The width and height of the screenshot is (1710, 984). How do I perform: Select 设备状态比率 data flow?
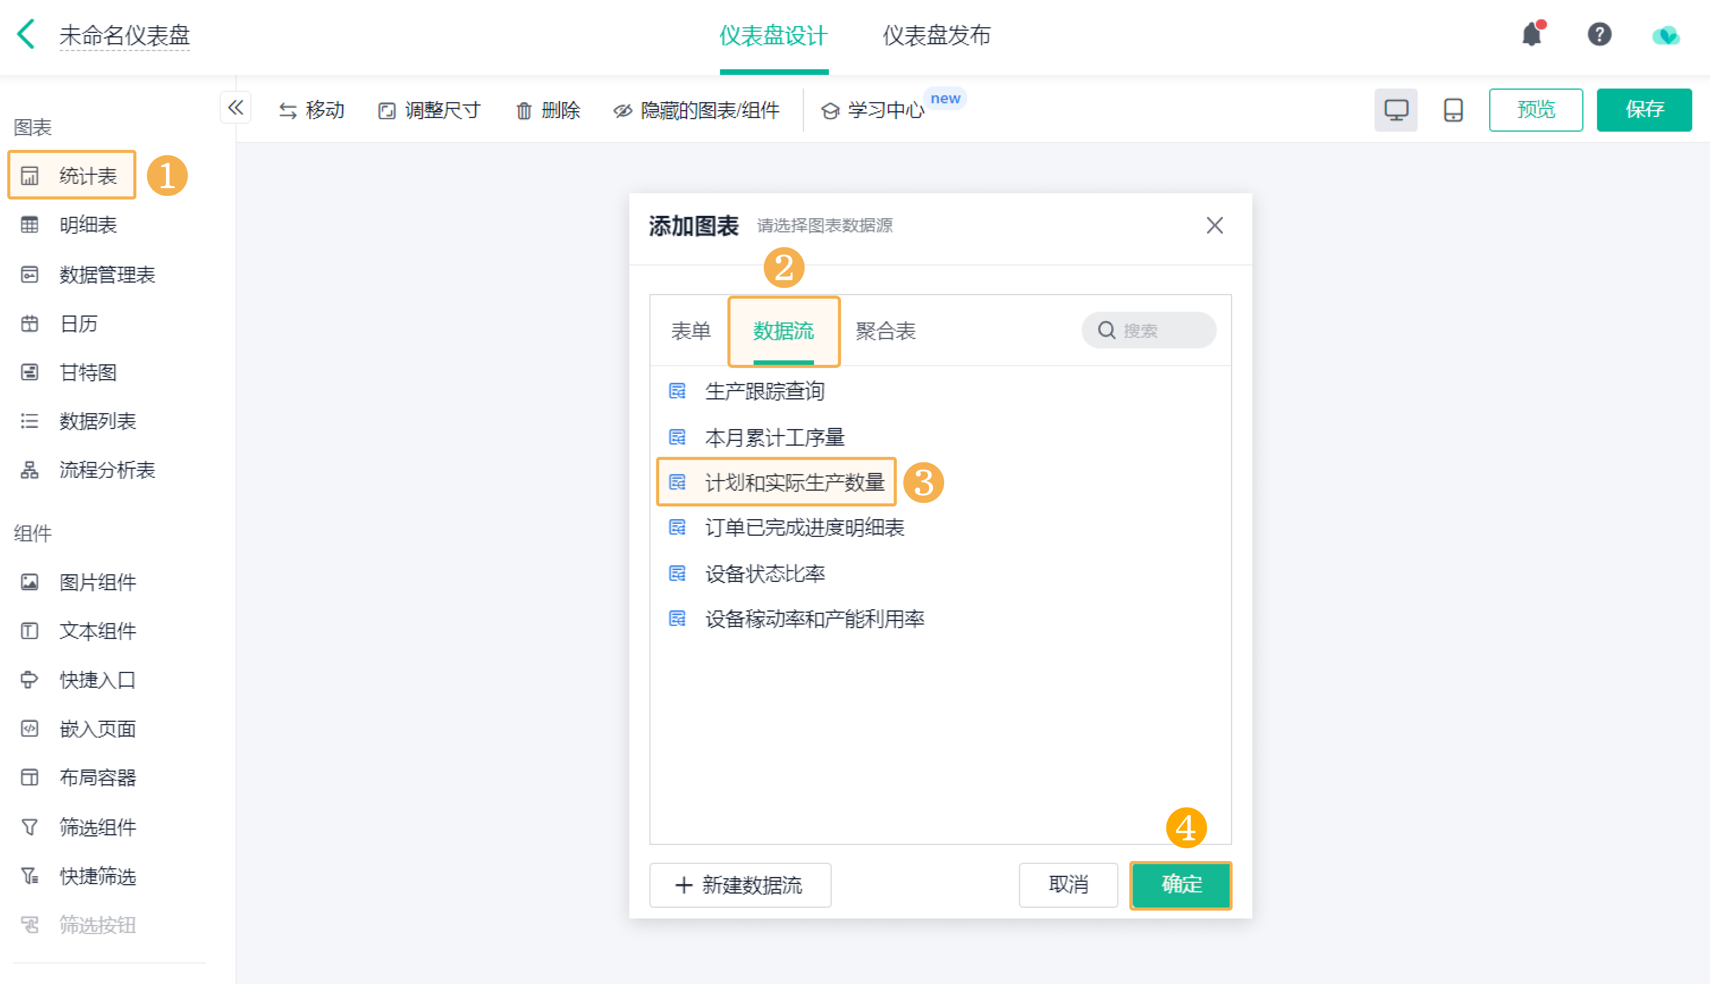click(765, 574)
